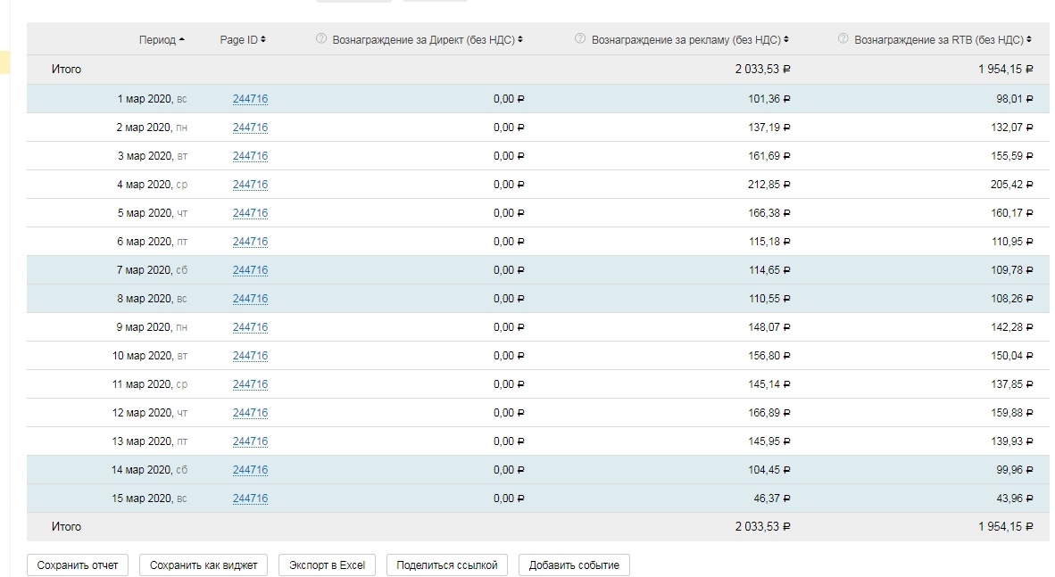This screenshot has height=577, width=1055.
Task: Follow 244716 link for 8 мар 2020
Action: (250, 299)
